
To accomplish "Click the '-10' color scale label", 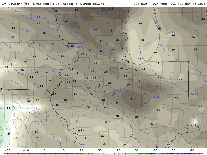I will click(26, 150).
